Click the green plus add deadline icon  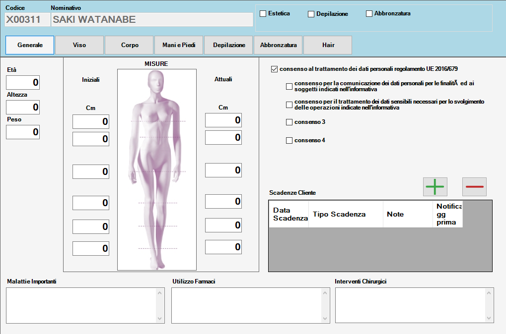tap(435, 187)
